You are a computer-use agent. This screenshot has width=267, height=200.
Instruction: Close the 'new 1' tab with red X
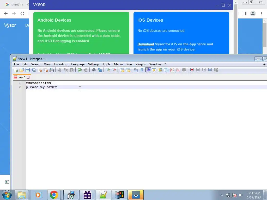pos(28,77)
